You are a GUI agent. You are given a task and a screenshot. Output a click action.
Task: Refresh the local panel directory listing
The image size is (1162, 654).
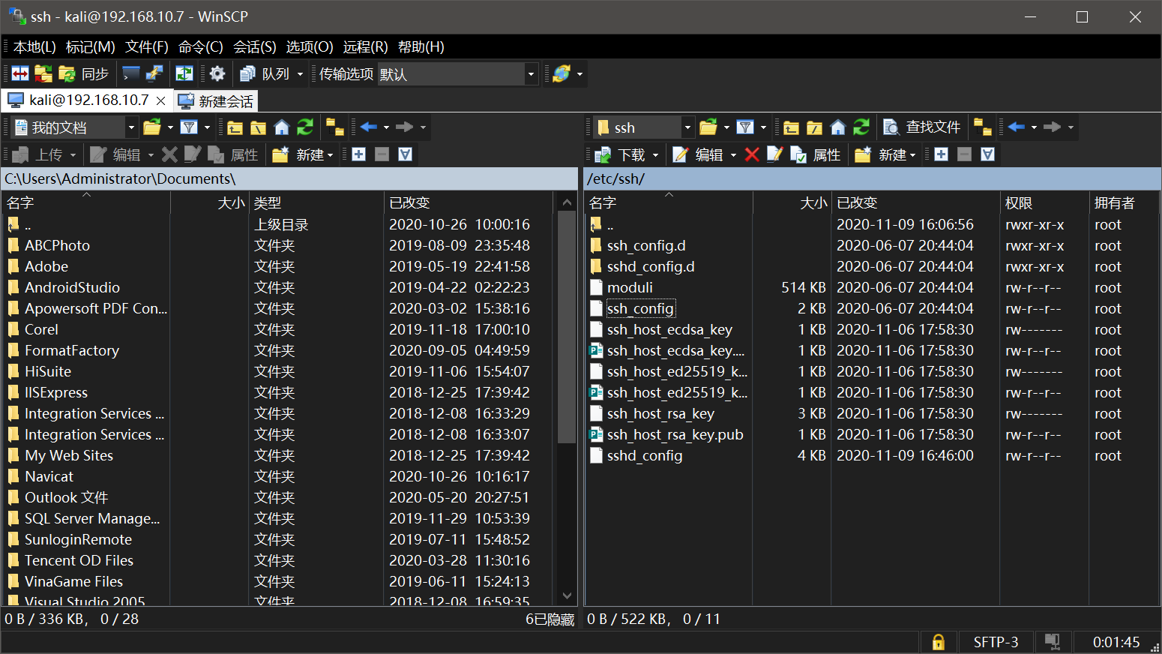(x=305, y=127)
